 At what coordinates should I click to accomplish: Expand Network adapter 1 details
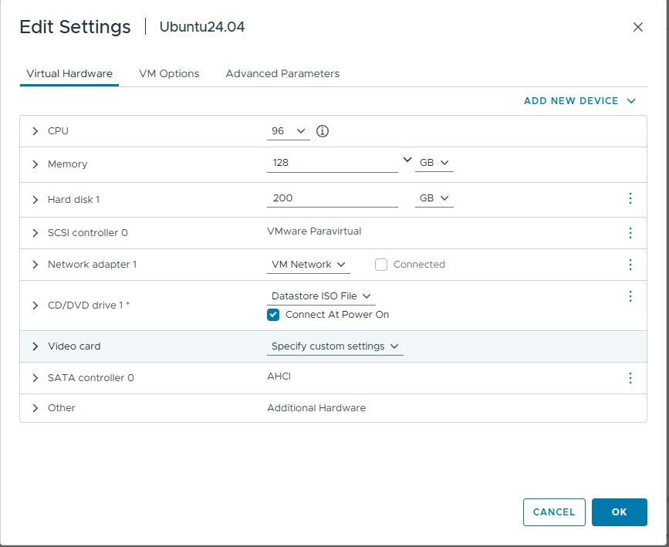pyautogui.click(x=35, y=265)
